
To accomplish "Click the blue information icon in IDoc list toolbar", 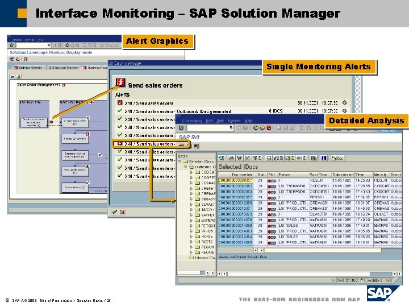I will click(324, 158).
